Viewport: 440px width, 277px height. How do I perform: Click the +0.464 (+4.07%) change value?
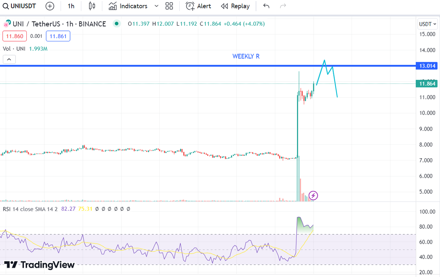244,24
